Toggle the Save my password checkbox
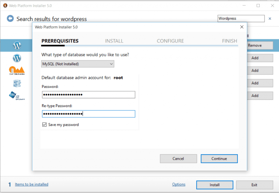Viewport: 279px width, 193px height. pos(44,124)
